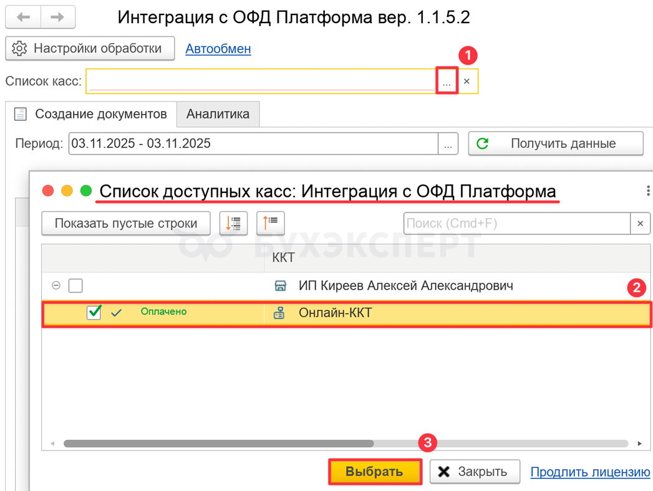The image size is (653, 491).
Task: Click the Закрыть button
Action: point(475,472)
